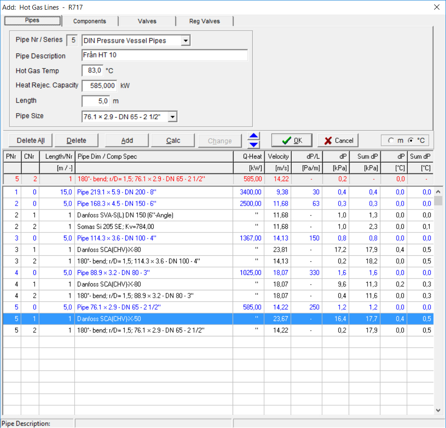Select row '180°- bend; r/D= 1,5; 88.9 × 3.2'

pos(218,296)
